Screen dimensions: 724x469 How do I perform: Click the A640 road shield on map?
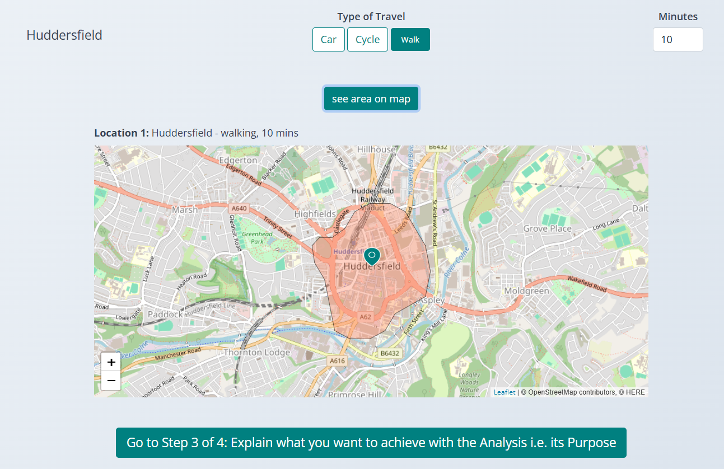239,208
